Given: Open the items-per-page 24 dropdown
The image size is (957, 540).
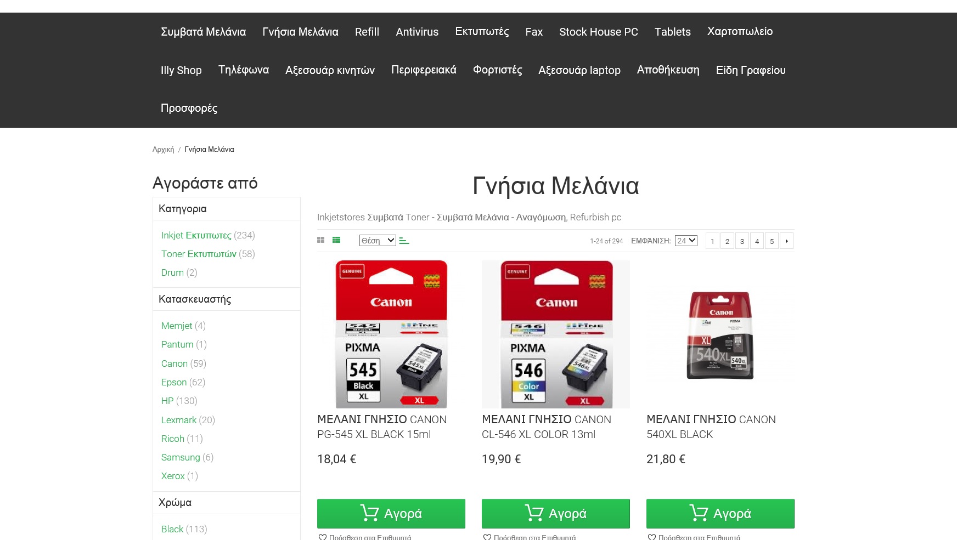Looking at the screenshot, I should coord(686,240).
